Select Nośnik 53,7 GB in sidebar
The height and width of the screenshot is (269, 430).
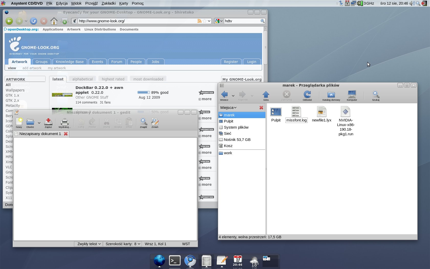pyautogui.click(x=242, y=140)
